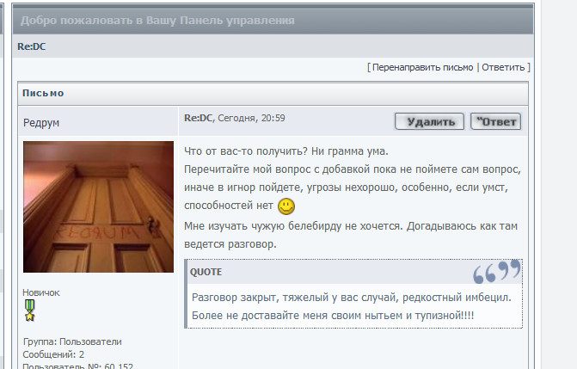Viewport: 577px width, 369px height.
Task: Click the line "Что от вас-то получить? Ни грамма ума."
Action: 286,151
